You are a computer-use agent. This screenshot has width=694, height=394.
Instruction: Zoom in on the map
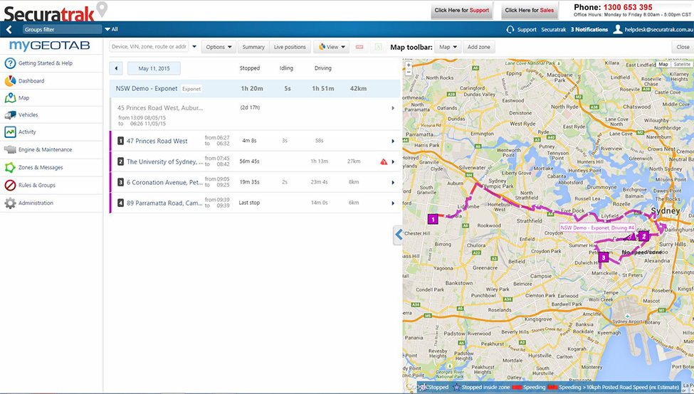(409, 65)
